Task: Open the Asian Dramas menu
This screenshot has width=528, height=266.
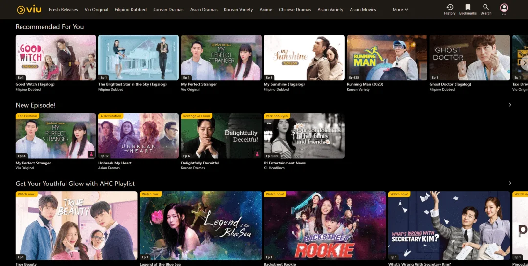Action: pyautogui.click(x=204, y=9)
